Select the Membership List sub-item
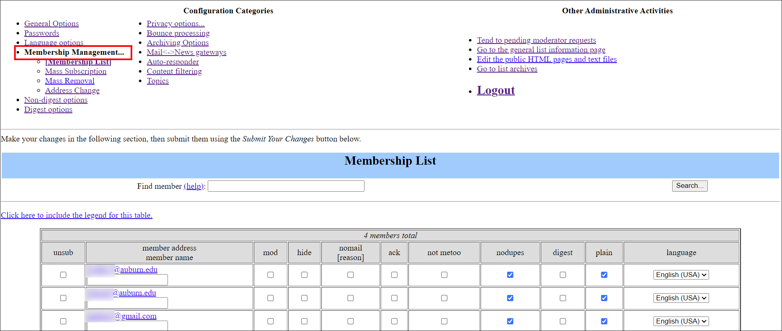This screenshot has height=331, width=782. (78, 62)
